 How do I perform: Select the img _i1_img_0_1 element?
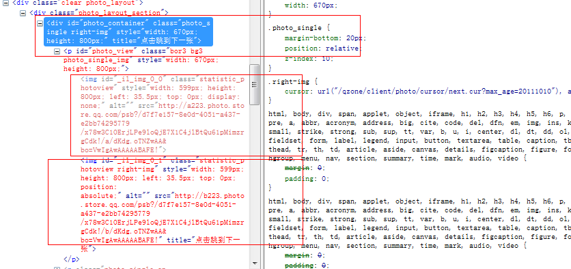163,205
